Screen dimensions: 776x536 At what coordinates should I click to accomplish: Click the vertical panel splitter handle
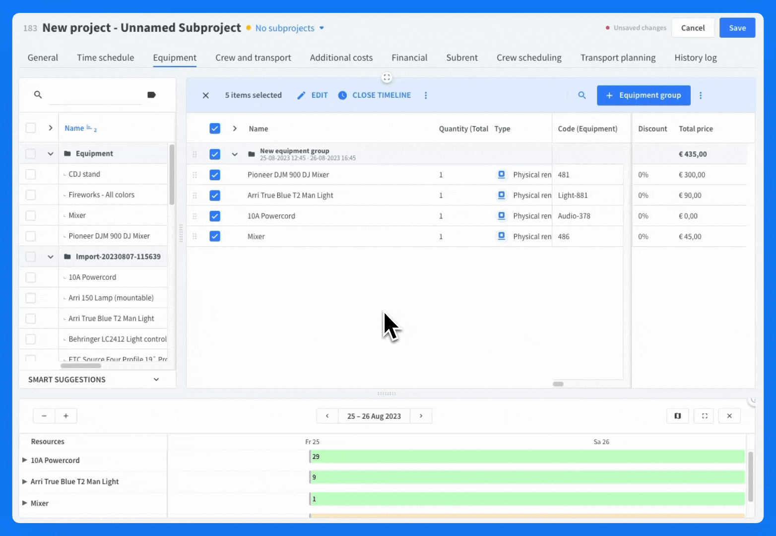click(181, 233)
